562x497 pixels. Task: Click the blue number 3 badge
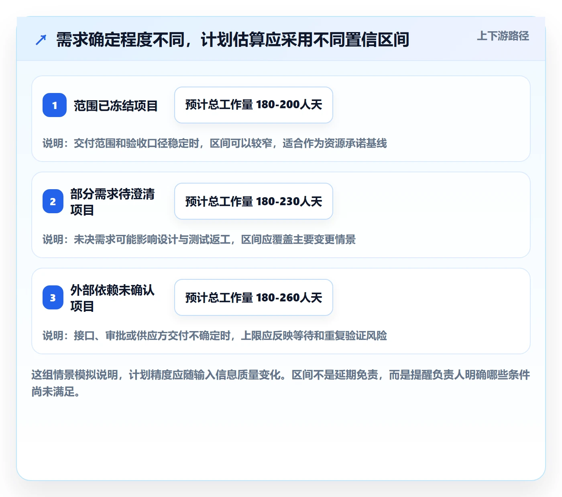coord(53,297)
